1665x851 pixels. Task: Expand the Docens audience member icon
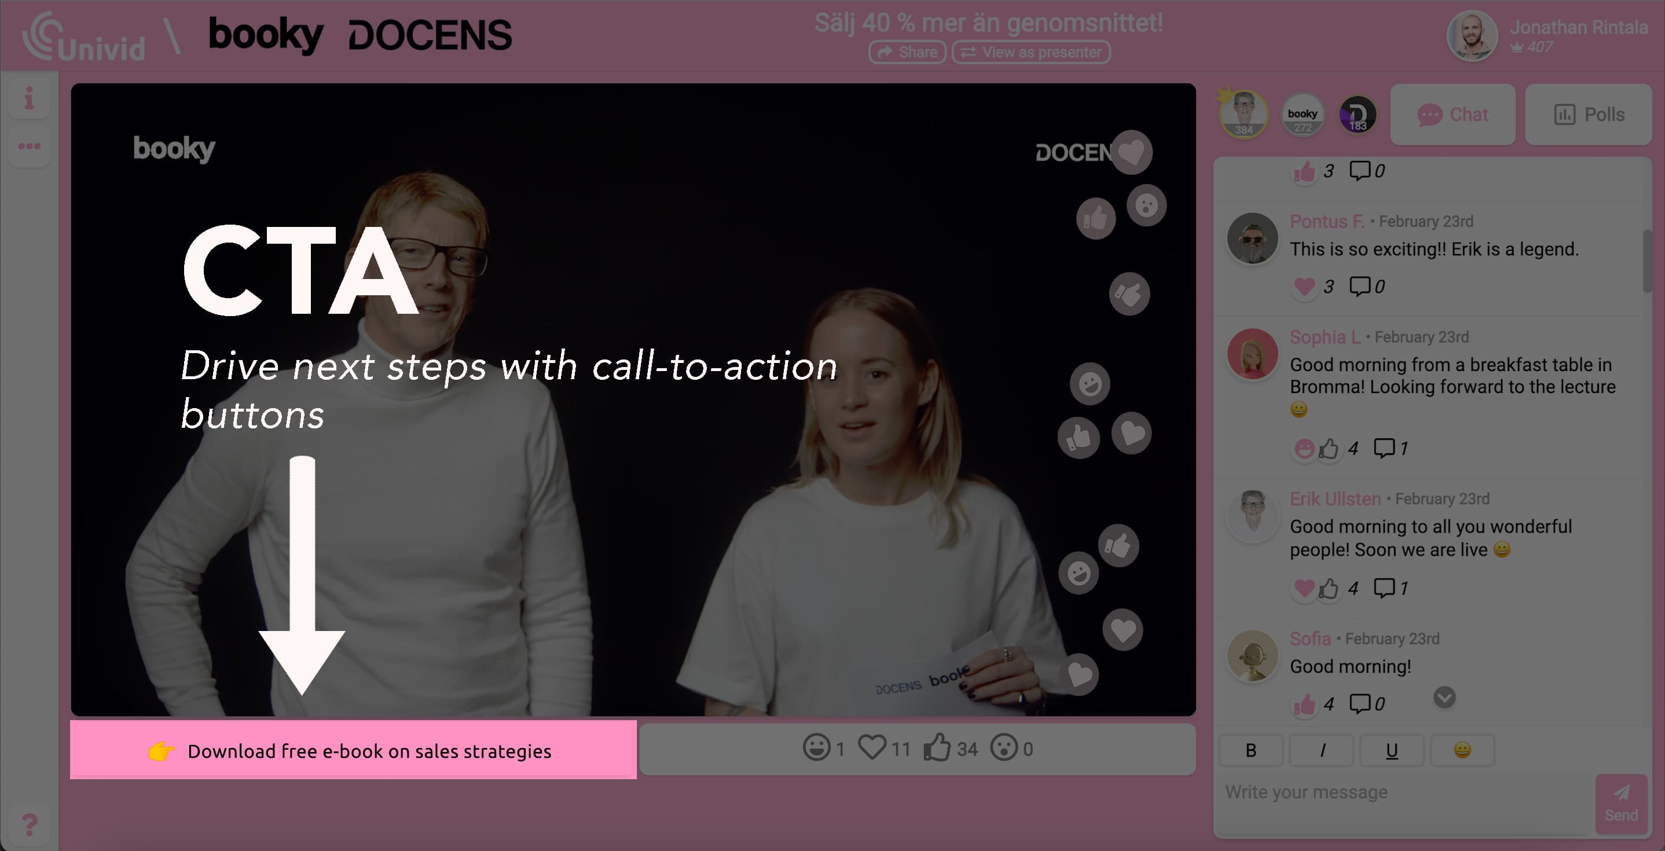(1356, 114)
